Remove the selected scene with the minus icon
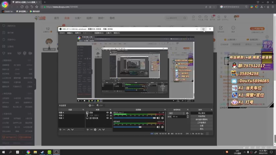 pos(64,130)
